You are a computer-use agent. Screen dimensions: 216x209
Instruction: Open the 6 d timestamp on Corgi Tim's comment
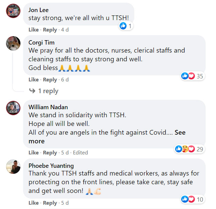[x=65, y=79]
